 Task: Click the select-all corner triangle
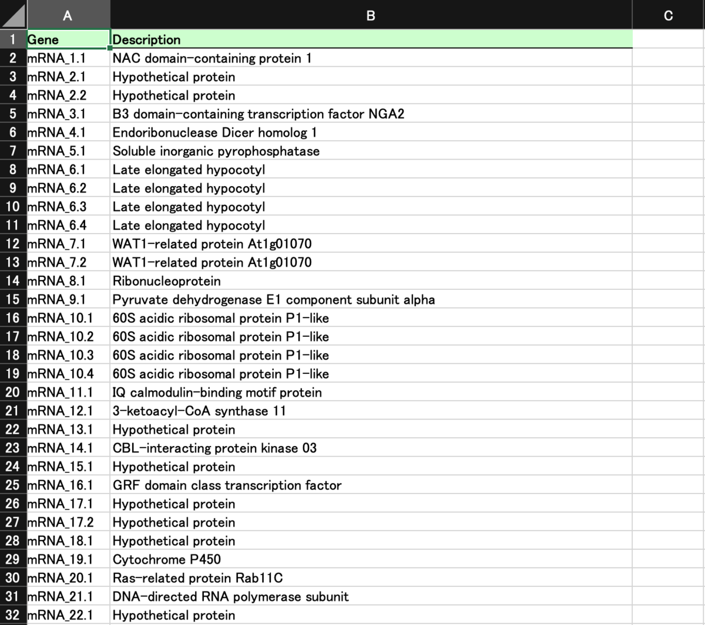13,15
